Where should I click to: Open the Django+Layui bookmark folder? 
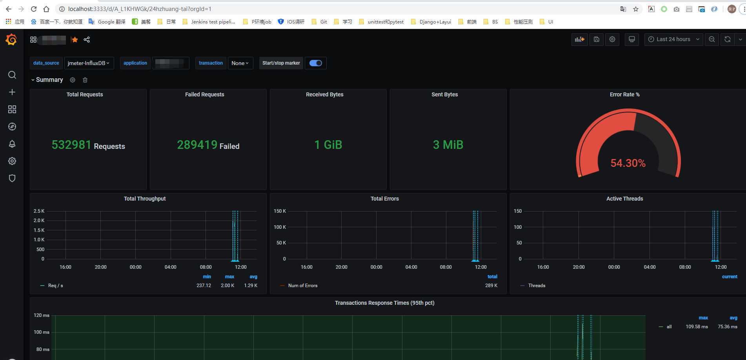pos(431,22)
